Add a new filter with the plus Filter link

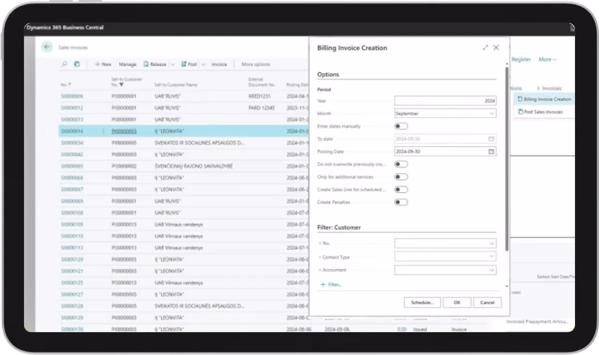(x=331, y=285)
